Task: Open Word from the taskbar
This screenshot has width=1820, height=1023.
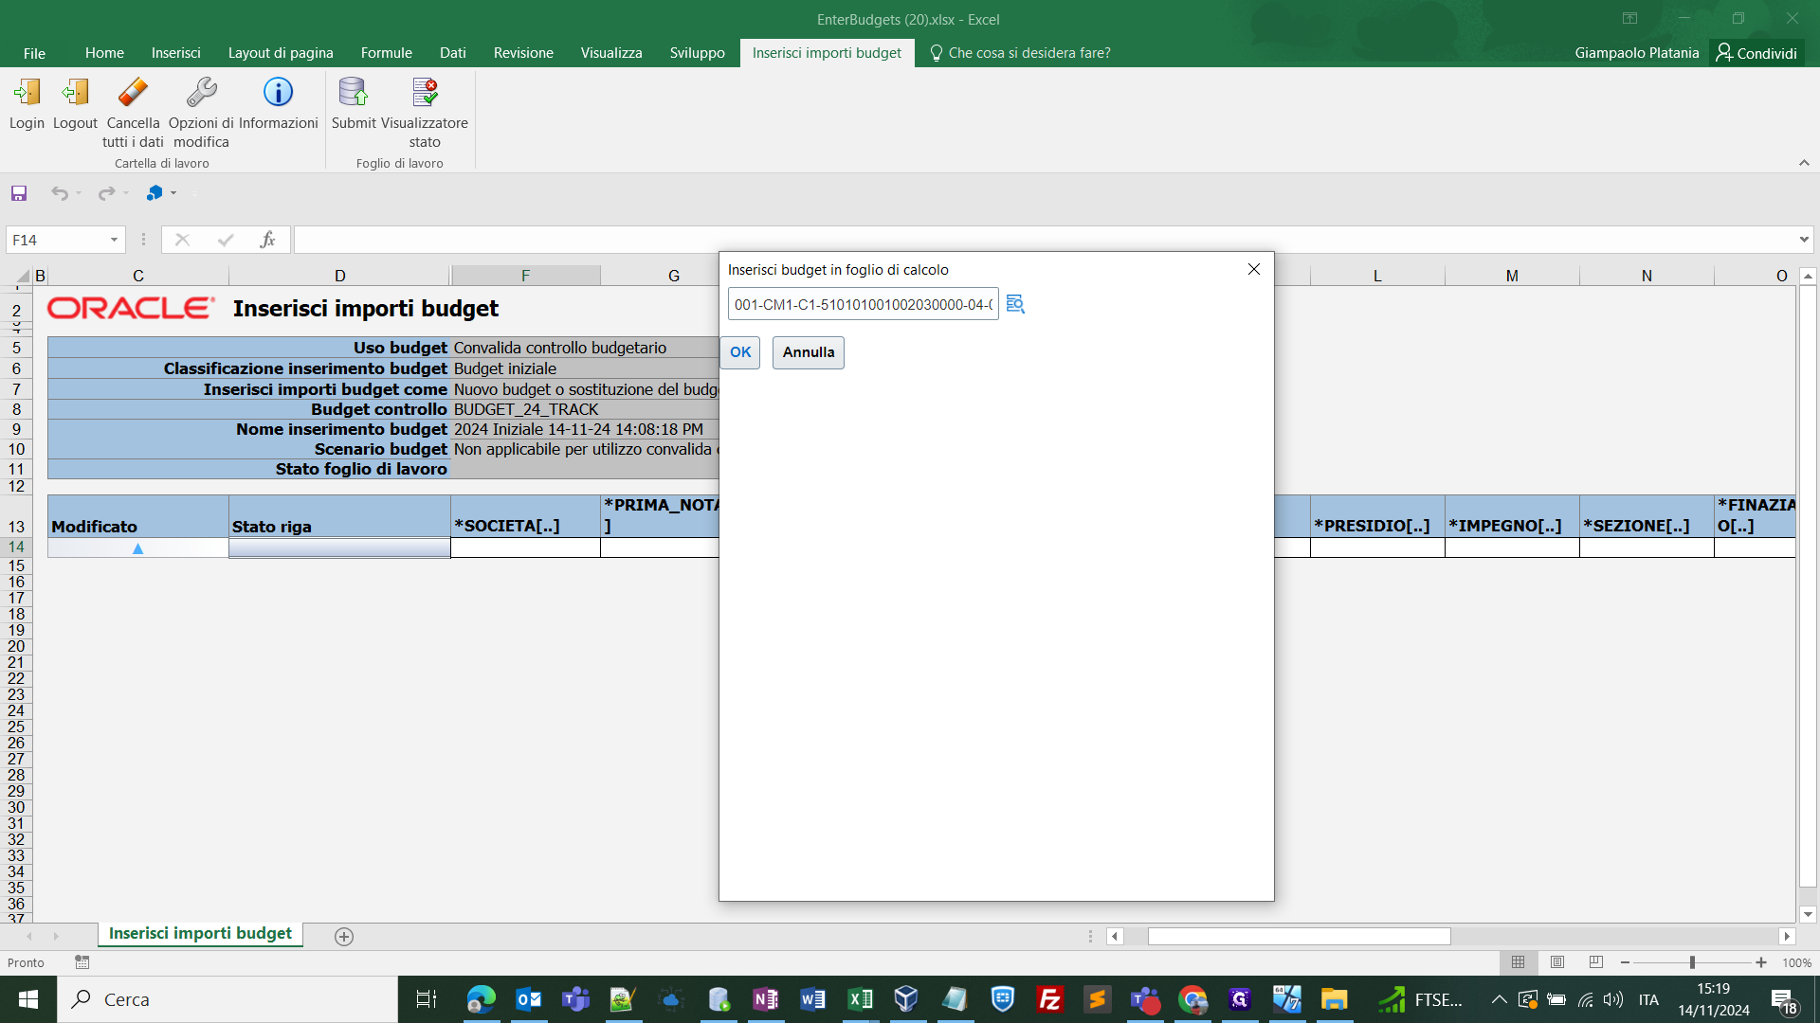Action: click(812, 999)
